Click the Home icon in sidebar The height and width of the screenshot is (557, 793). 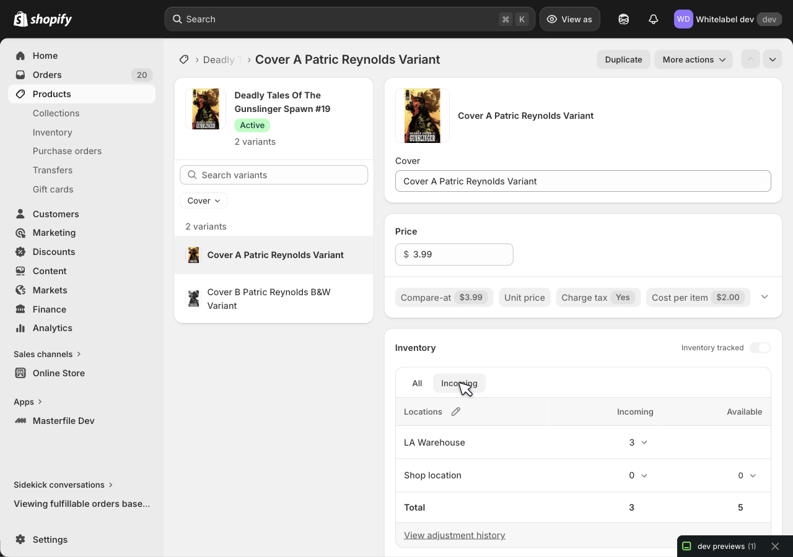(x=20, y=56)
